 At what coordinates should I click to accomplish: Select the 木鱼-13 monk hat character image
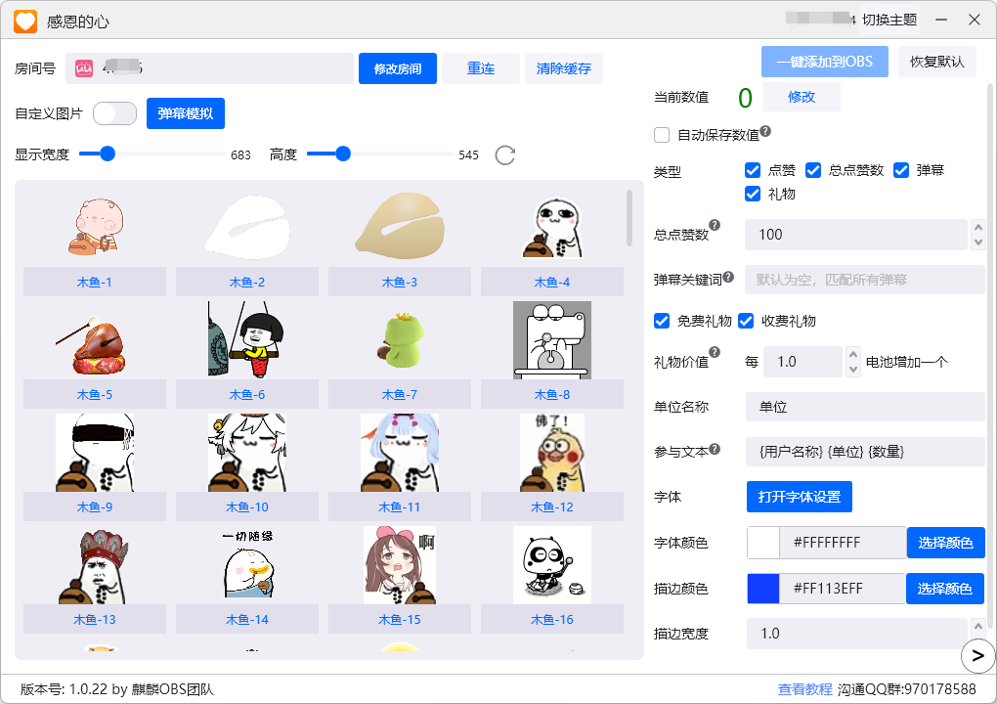[95, 565]
